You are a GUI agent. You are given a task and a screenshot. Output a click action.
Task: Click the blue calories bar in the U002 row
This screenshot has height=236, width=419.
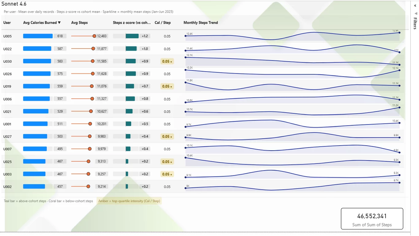click(x=34, y=187)
